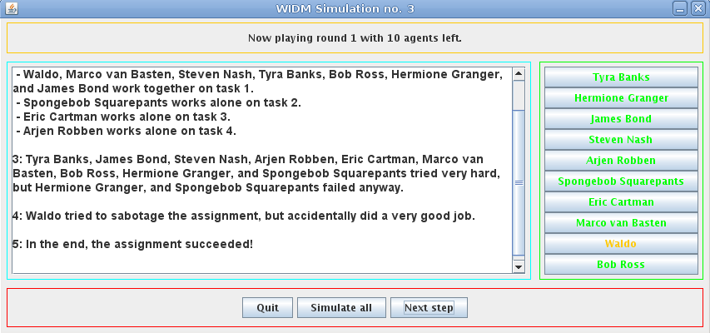
Task: Choose Marco van Basten agent
Action: tap(621, 223)
